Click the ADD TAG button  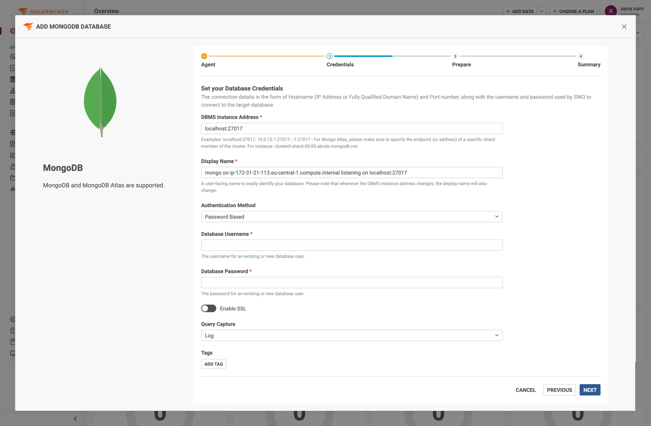tap(213, 364)
